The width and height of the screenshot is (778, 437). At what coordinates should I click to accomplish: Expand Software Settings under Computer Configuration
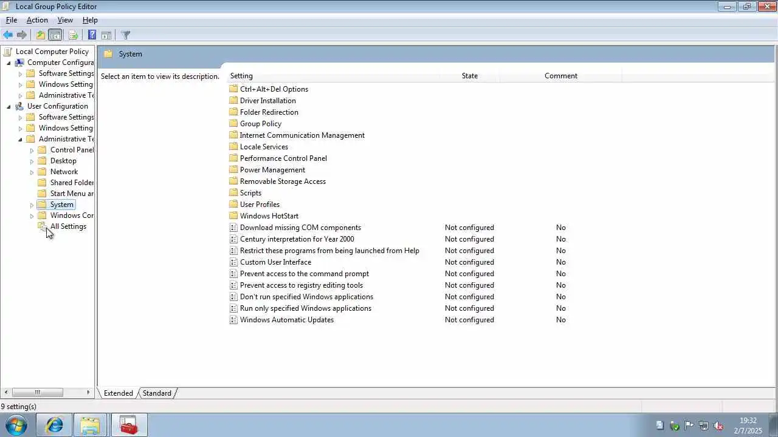[20, 73]
